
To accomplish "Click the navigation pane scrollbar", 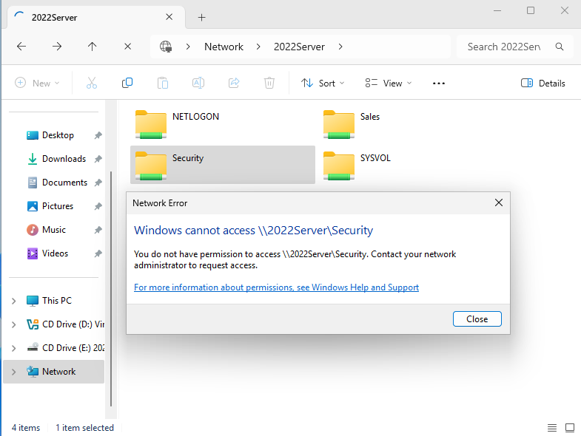I will coord(111,289).
